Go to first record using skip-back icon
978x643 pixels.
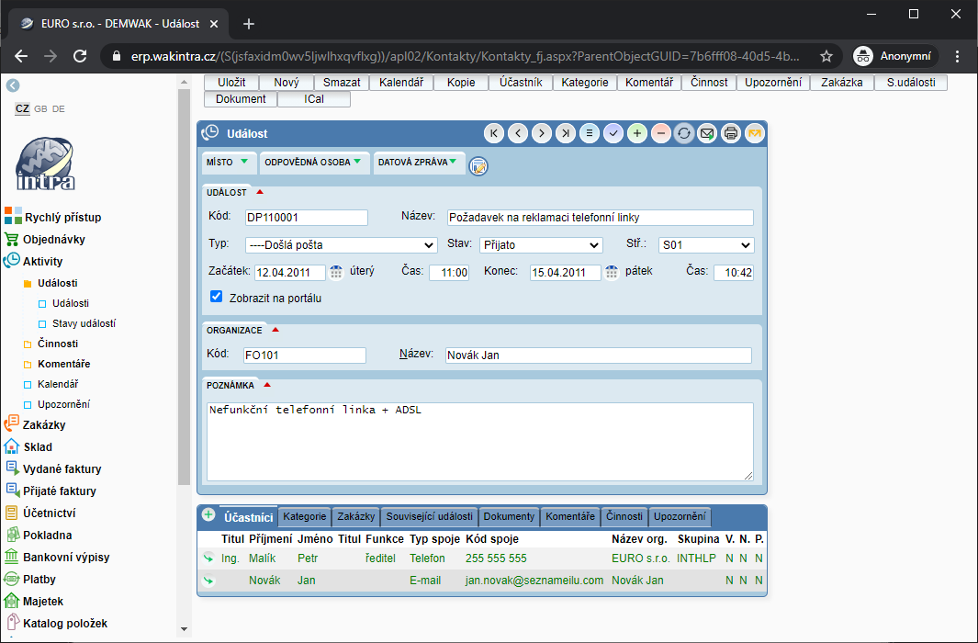[x=494, y=133]
